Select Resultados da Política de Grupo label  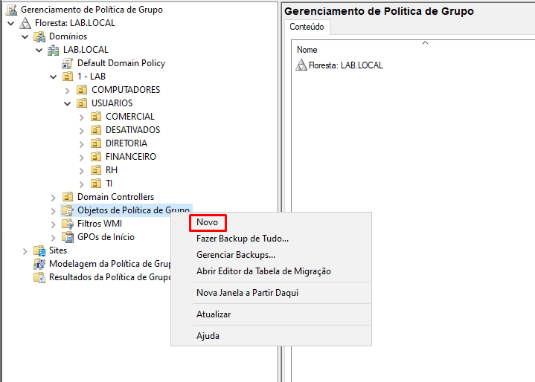point(109,277)
